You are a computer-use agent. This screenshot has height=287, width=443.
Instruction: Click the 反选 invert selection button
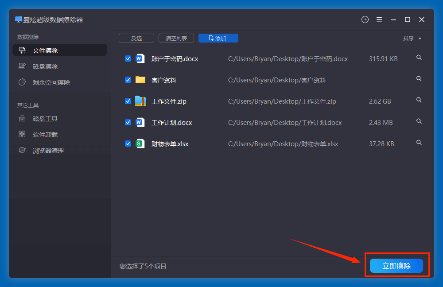(x=136, y=39)
